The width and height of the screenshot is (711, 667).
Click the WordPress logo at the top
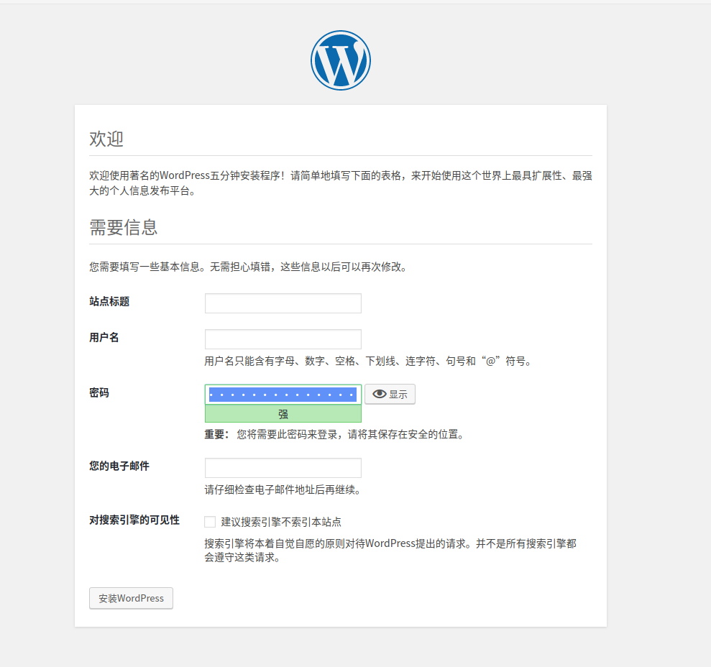click(x=341, y=60)
